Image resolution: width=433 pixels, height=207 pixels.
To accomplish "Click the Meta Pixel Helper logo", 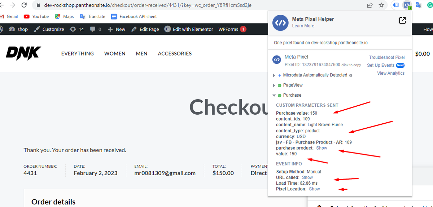I will pos(280,22).
